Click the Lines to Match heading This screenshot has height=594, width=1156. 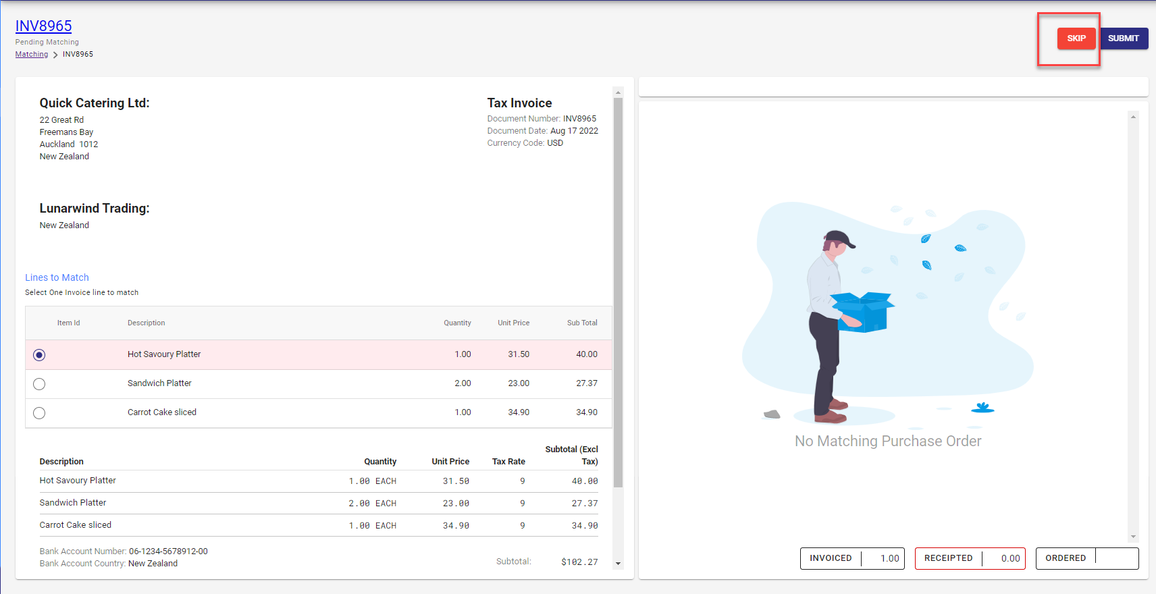(57, 277)
